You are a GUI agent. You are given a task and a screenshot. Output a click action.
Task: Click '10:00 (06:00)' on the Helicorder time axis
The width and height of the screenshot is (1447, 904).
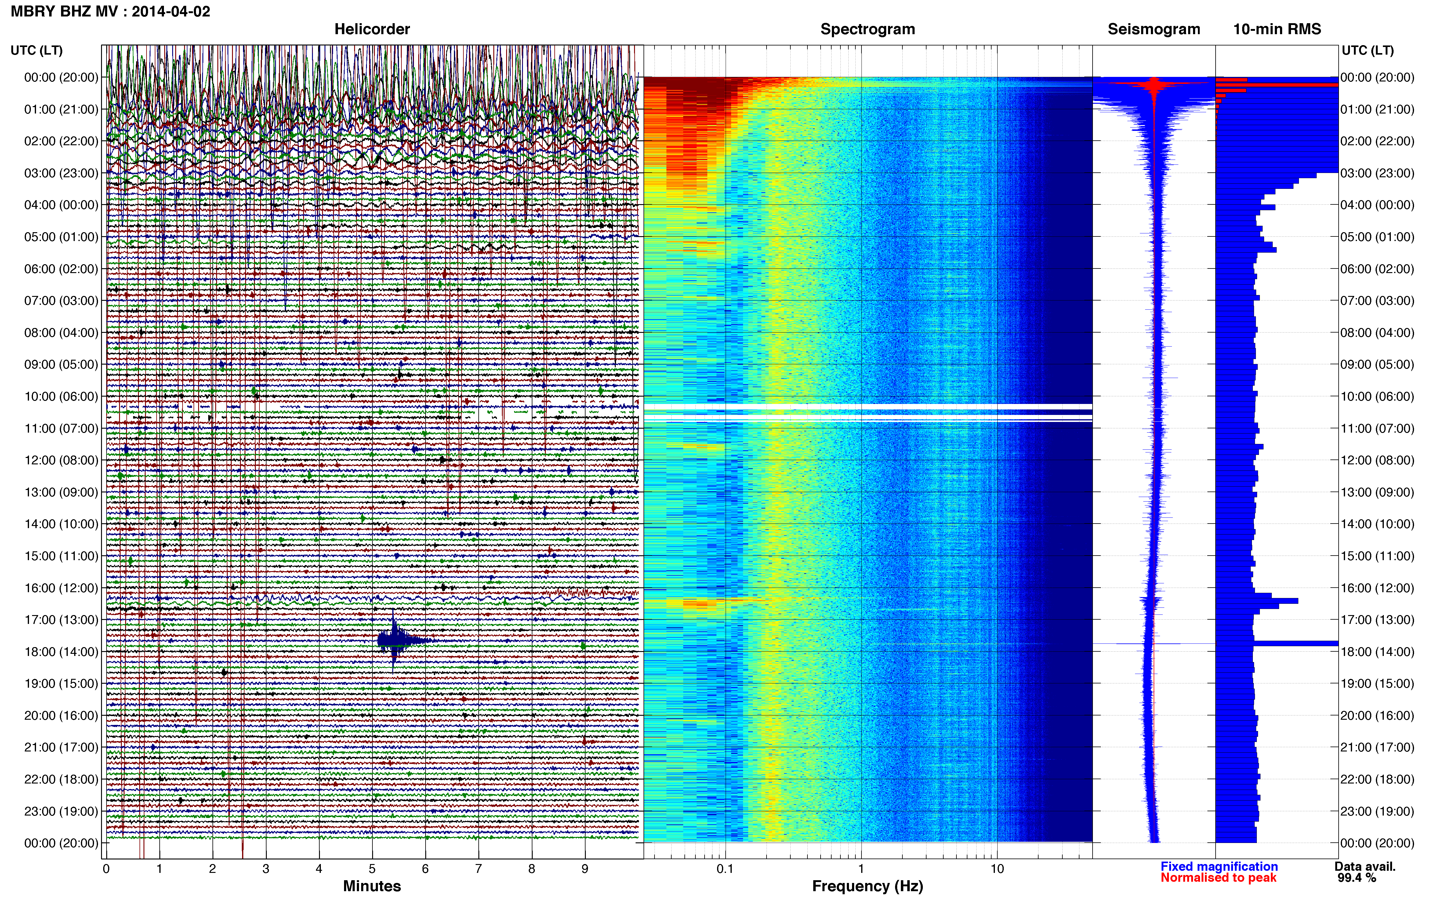point(61,396)
